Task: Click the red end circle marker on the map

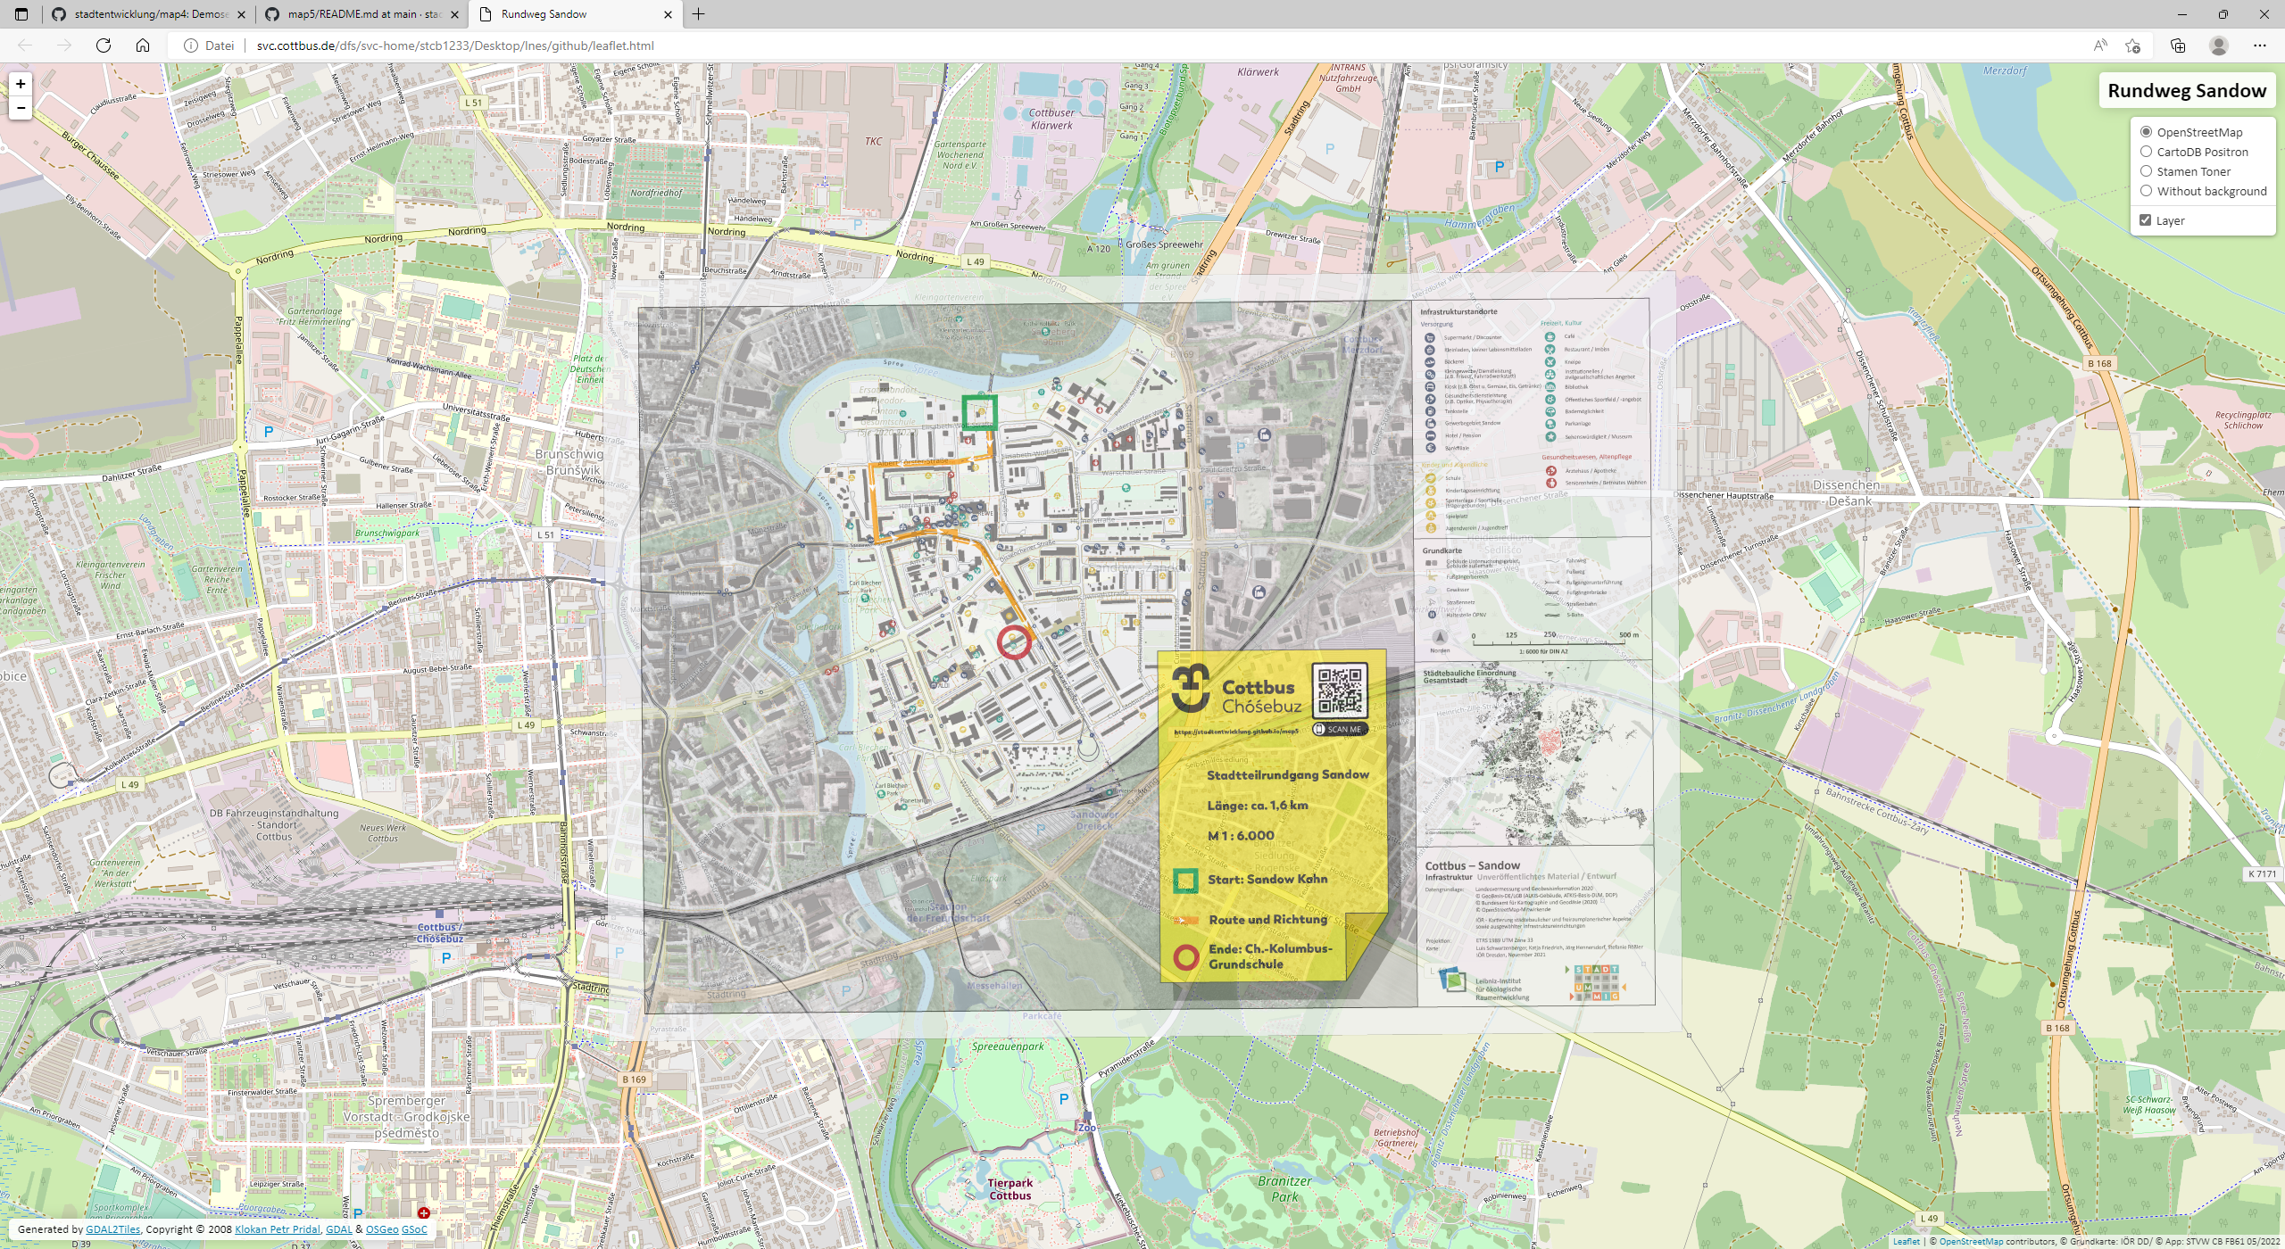Action: pos(1014,642)
